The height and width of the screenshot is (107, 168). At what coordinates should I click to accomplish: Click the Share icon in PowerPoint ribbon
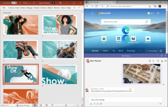tap(74, 8)
